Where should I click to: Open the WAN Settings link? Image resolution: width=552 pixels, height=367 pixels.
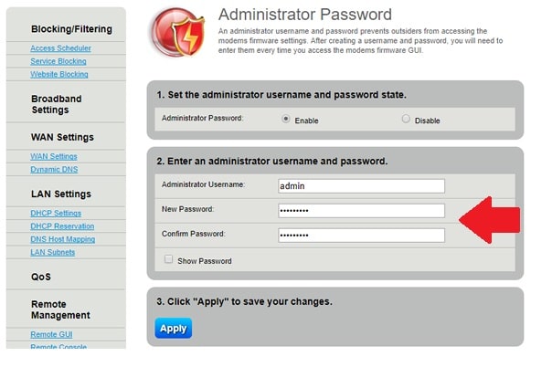point(54,156)
